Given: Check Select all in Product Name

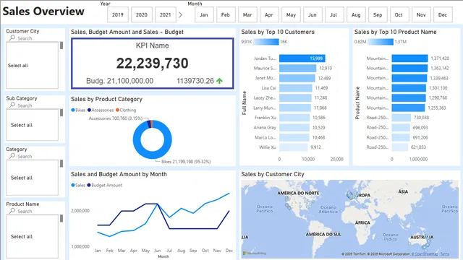Looking at the screenshot, I should [x=22, y=236].
